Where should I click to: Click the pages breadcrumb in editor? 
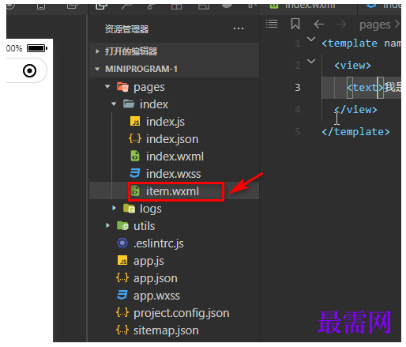click(x=374, y=25)
